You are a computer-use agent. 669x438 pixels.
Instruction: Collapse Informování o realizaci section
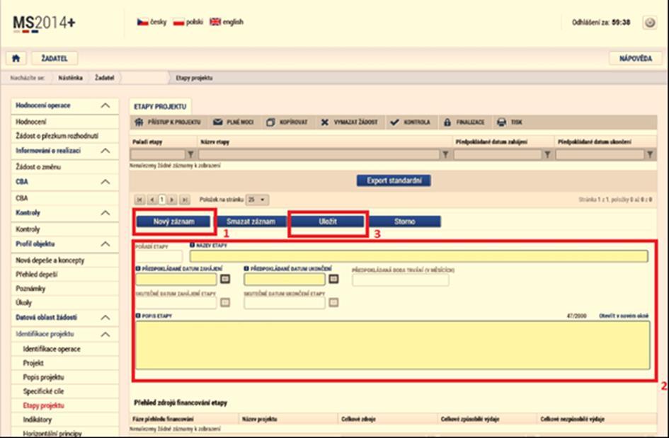coord(105,151)
